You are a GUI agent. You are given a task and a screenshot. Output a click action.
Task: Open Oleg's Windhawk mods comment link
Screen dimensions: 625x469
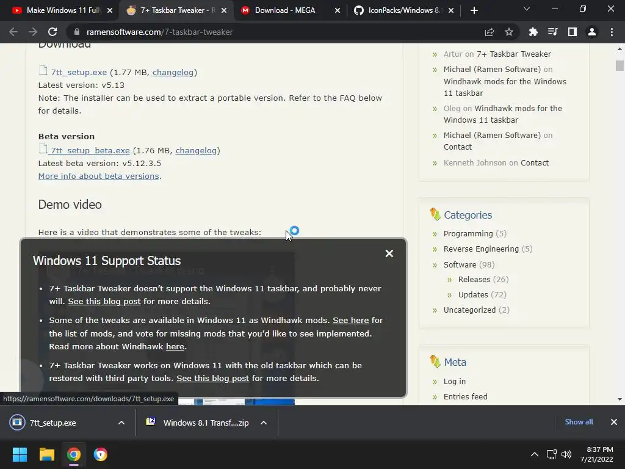(503, 114)
